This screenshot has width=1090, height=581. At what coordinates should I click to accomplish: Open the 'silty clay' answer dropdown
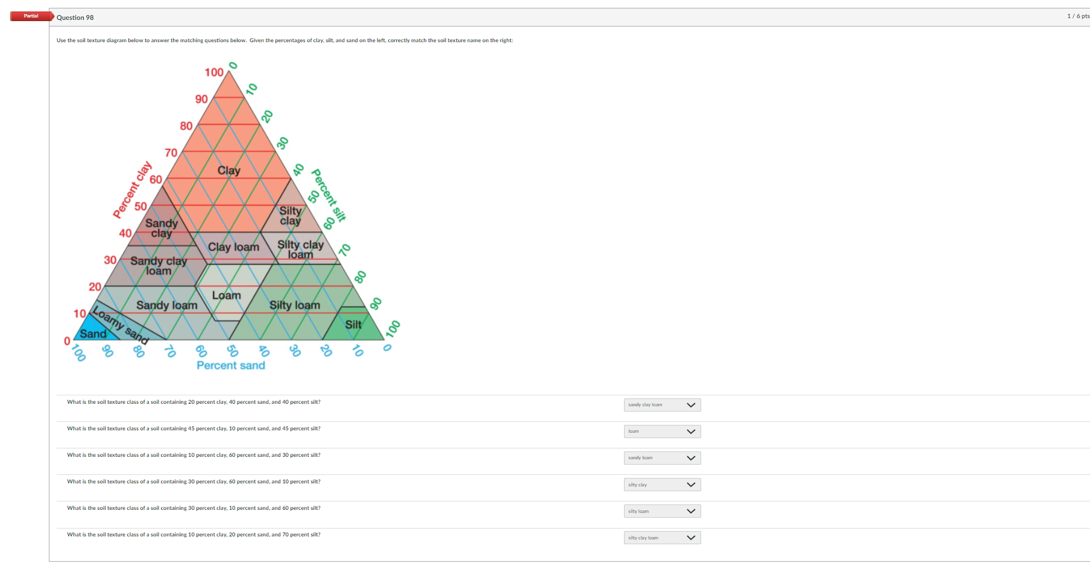tap(661, 484)
